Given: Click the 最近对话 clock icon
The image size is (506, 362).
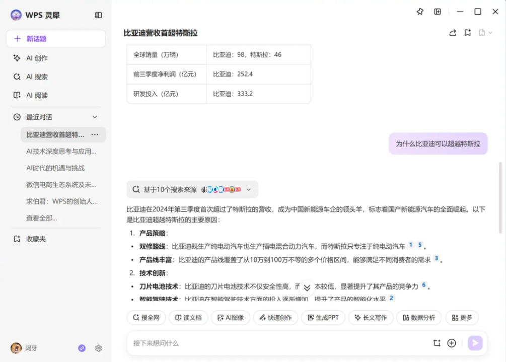Looking at the screenshot, I should pos(17,117).
